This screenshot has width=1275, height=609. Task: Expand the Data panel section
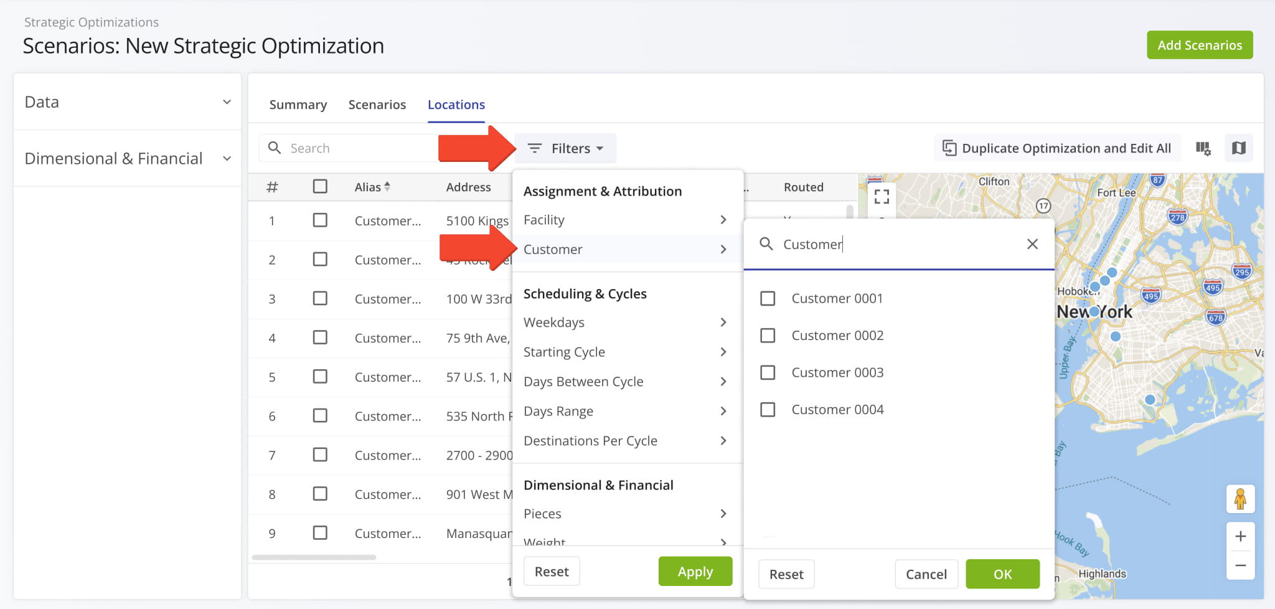pyautogui.click(x=127, y=102)
